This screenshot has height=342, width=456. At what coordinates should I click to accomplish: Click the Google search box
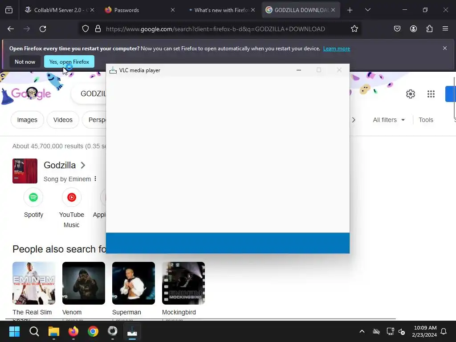89,94
